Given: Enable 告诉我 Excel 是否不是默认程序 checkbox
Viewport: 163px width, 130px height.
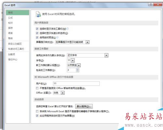Looking at the screenshot, I should pyautogui.click(x=37, y=111).
